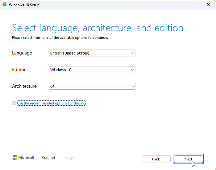Open the Language dropdown arrow

point(133,53)
